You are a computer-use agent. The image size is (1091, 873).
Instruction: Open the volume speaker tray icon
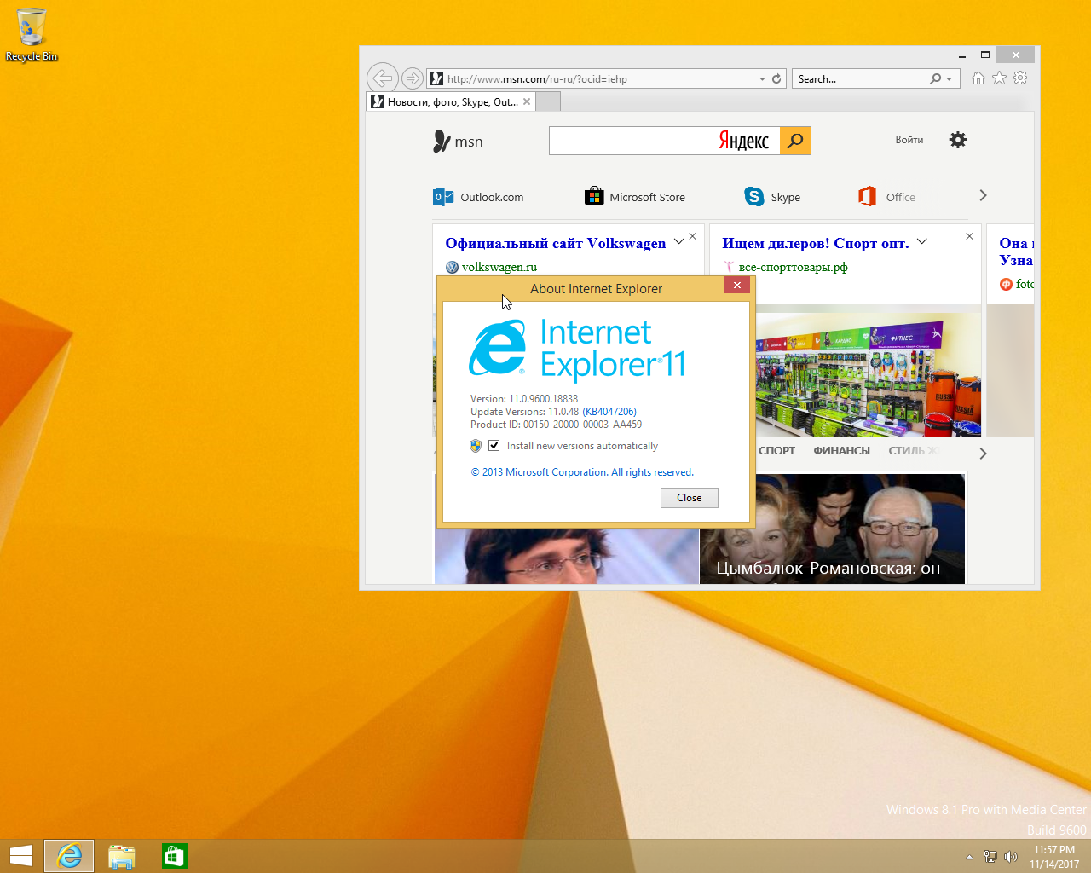point(1011,857)
